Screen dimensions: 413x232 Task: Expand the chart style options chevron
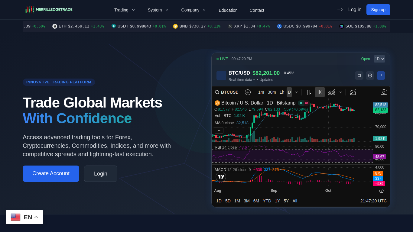coord(341,92)
